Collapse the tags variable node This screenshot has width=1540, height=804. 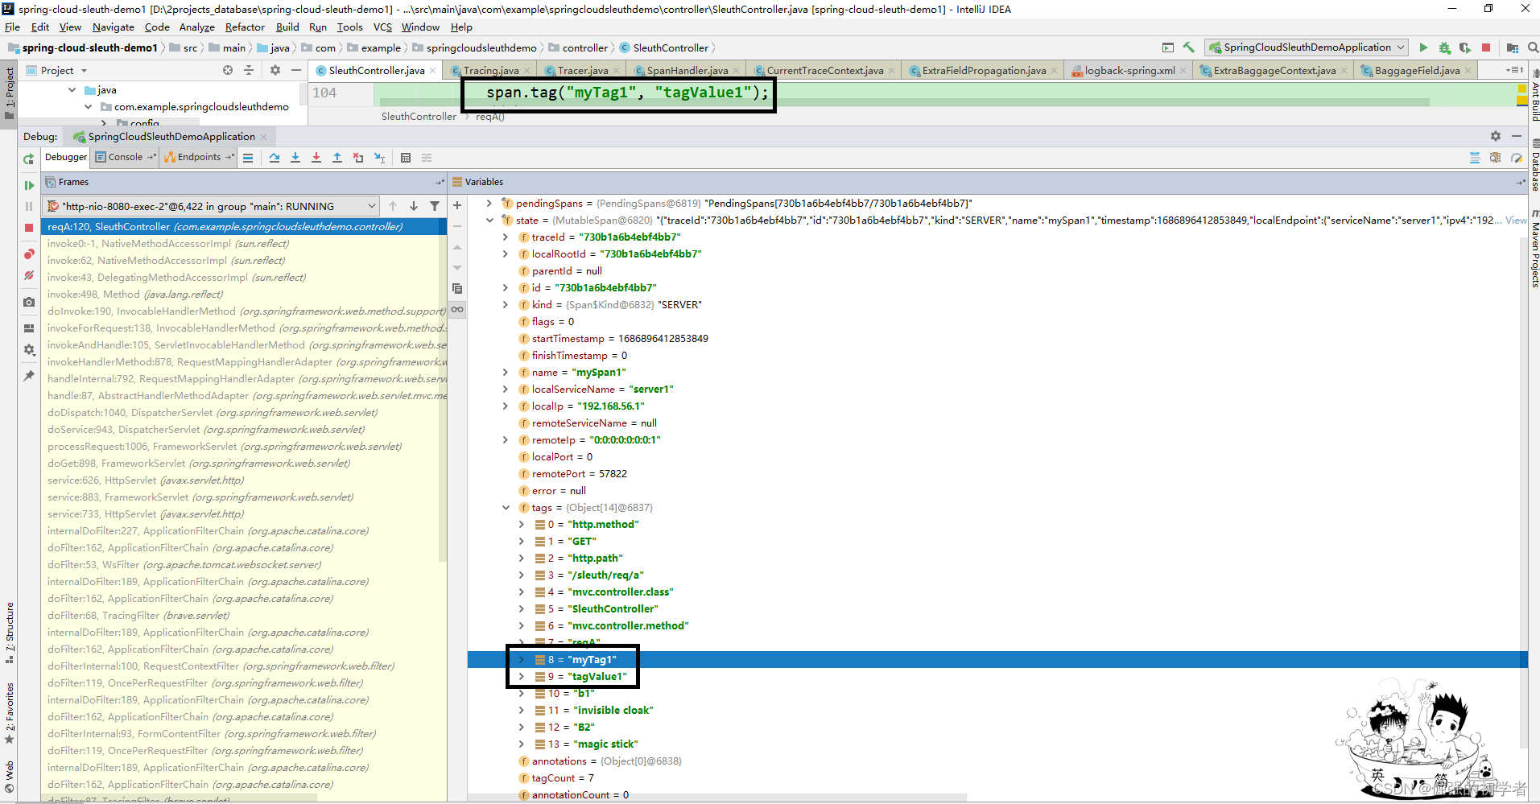[506, 508]
